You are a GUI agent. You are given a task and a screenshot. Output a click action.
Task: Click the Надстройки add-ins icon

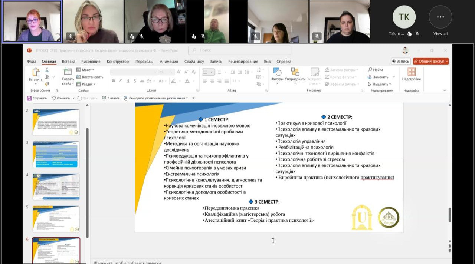(411, 72)
